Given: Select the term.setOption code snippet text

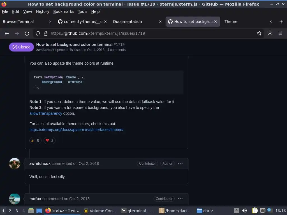Looking at the screenshot, I should pyautogui.click(x=59, y=82).
